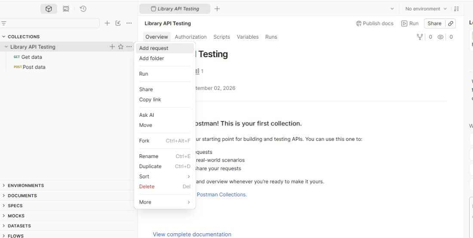Open the Postman Collections link

[222, 195]
